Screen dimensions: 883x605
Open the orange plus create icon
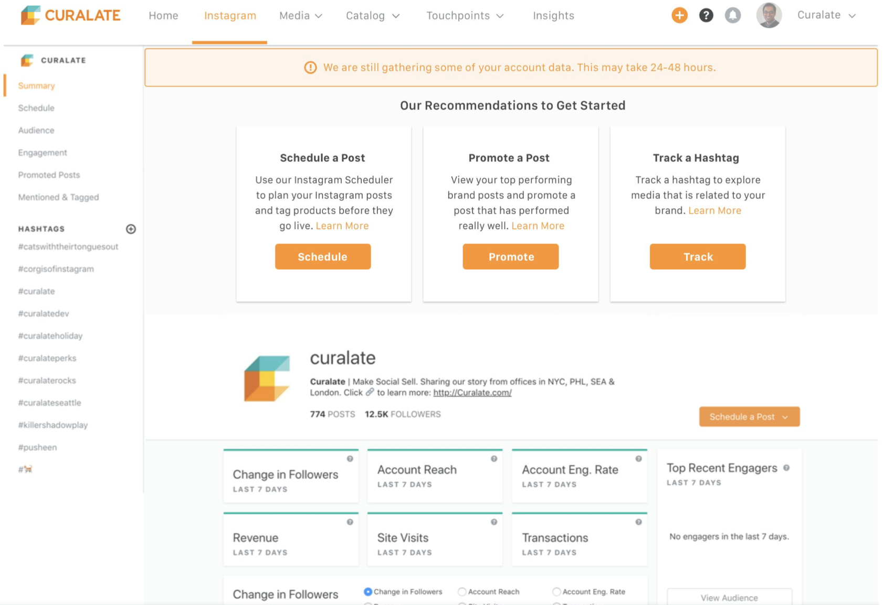pos(679,15)
